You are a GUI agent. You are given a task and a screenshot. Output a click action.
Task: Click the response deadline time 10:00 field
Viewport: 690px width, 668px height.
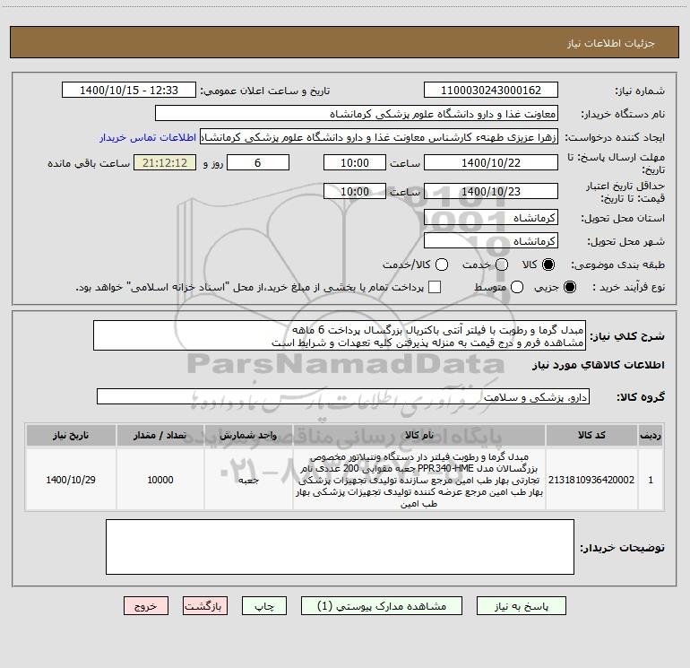tap(355, 162)
